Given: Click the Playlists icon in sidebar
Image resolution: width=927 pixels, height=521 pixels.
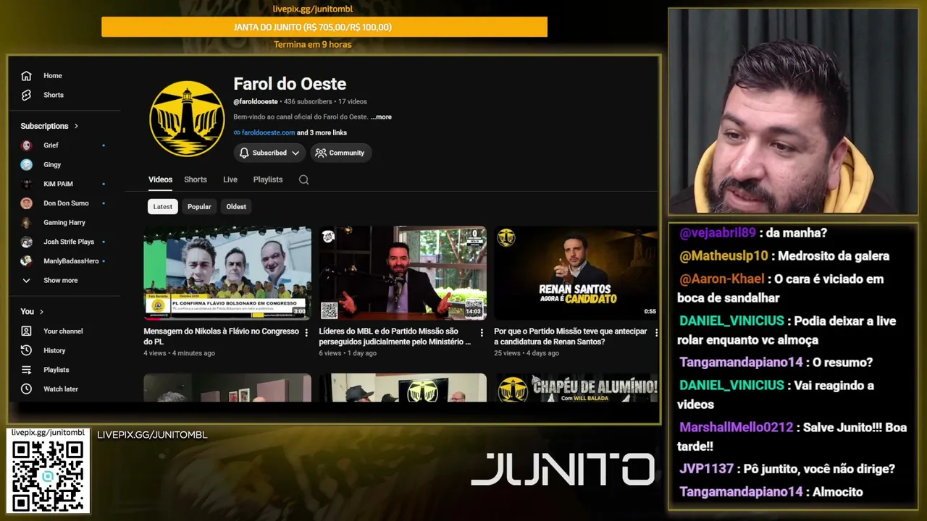Looking at the screenshot, I should (x=26, y=370).
